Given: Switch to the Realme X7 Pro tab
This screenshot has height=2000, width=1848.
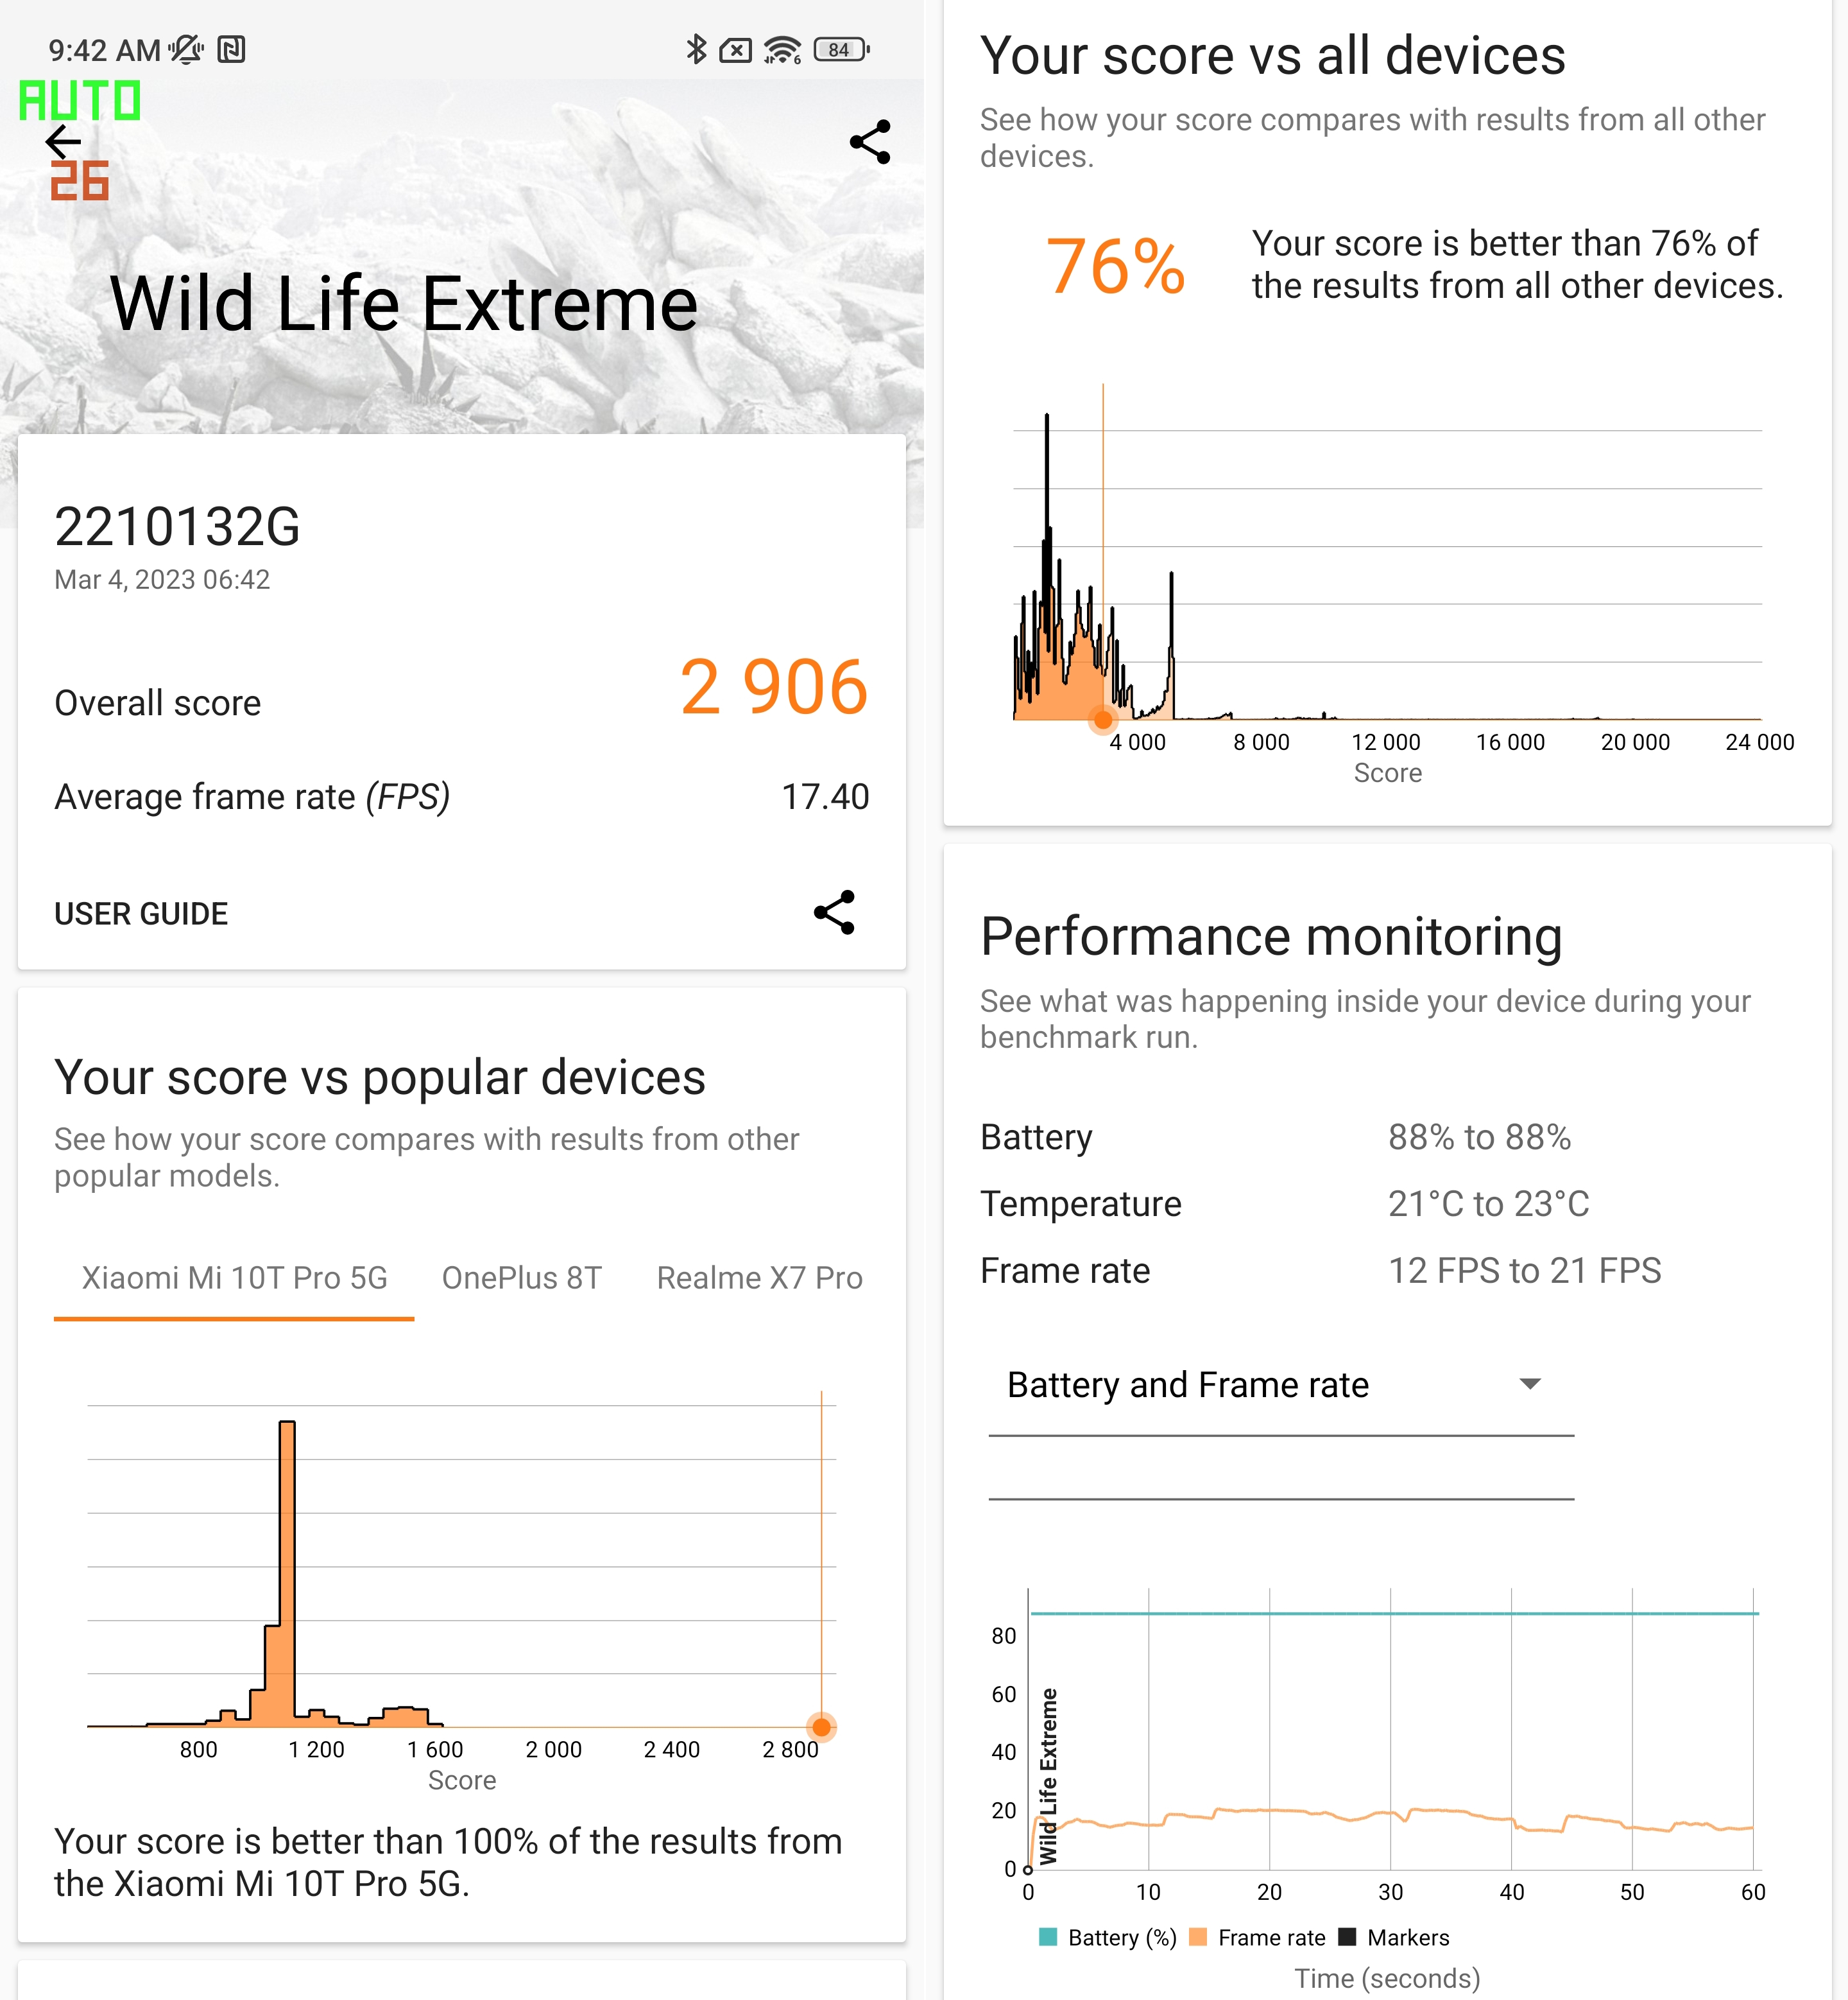Looking at the screenshot, I should tap(759, 1278).
